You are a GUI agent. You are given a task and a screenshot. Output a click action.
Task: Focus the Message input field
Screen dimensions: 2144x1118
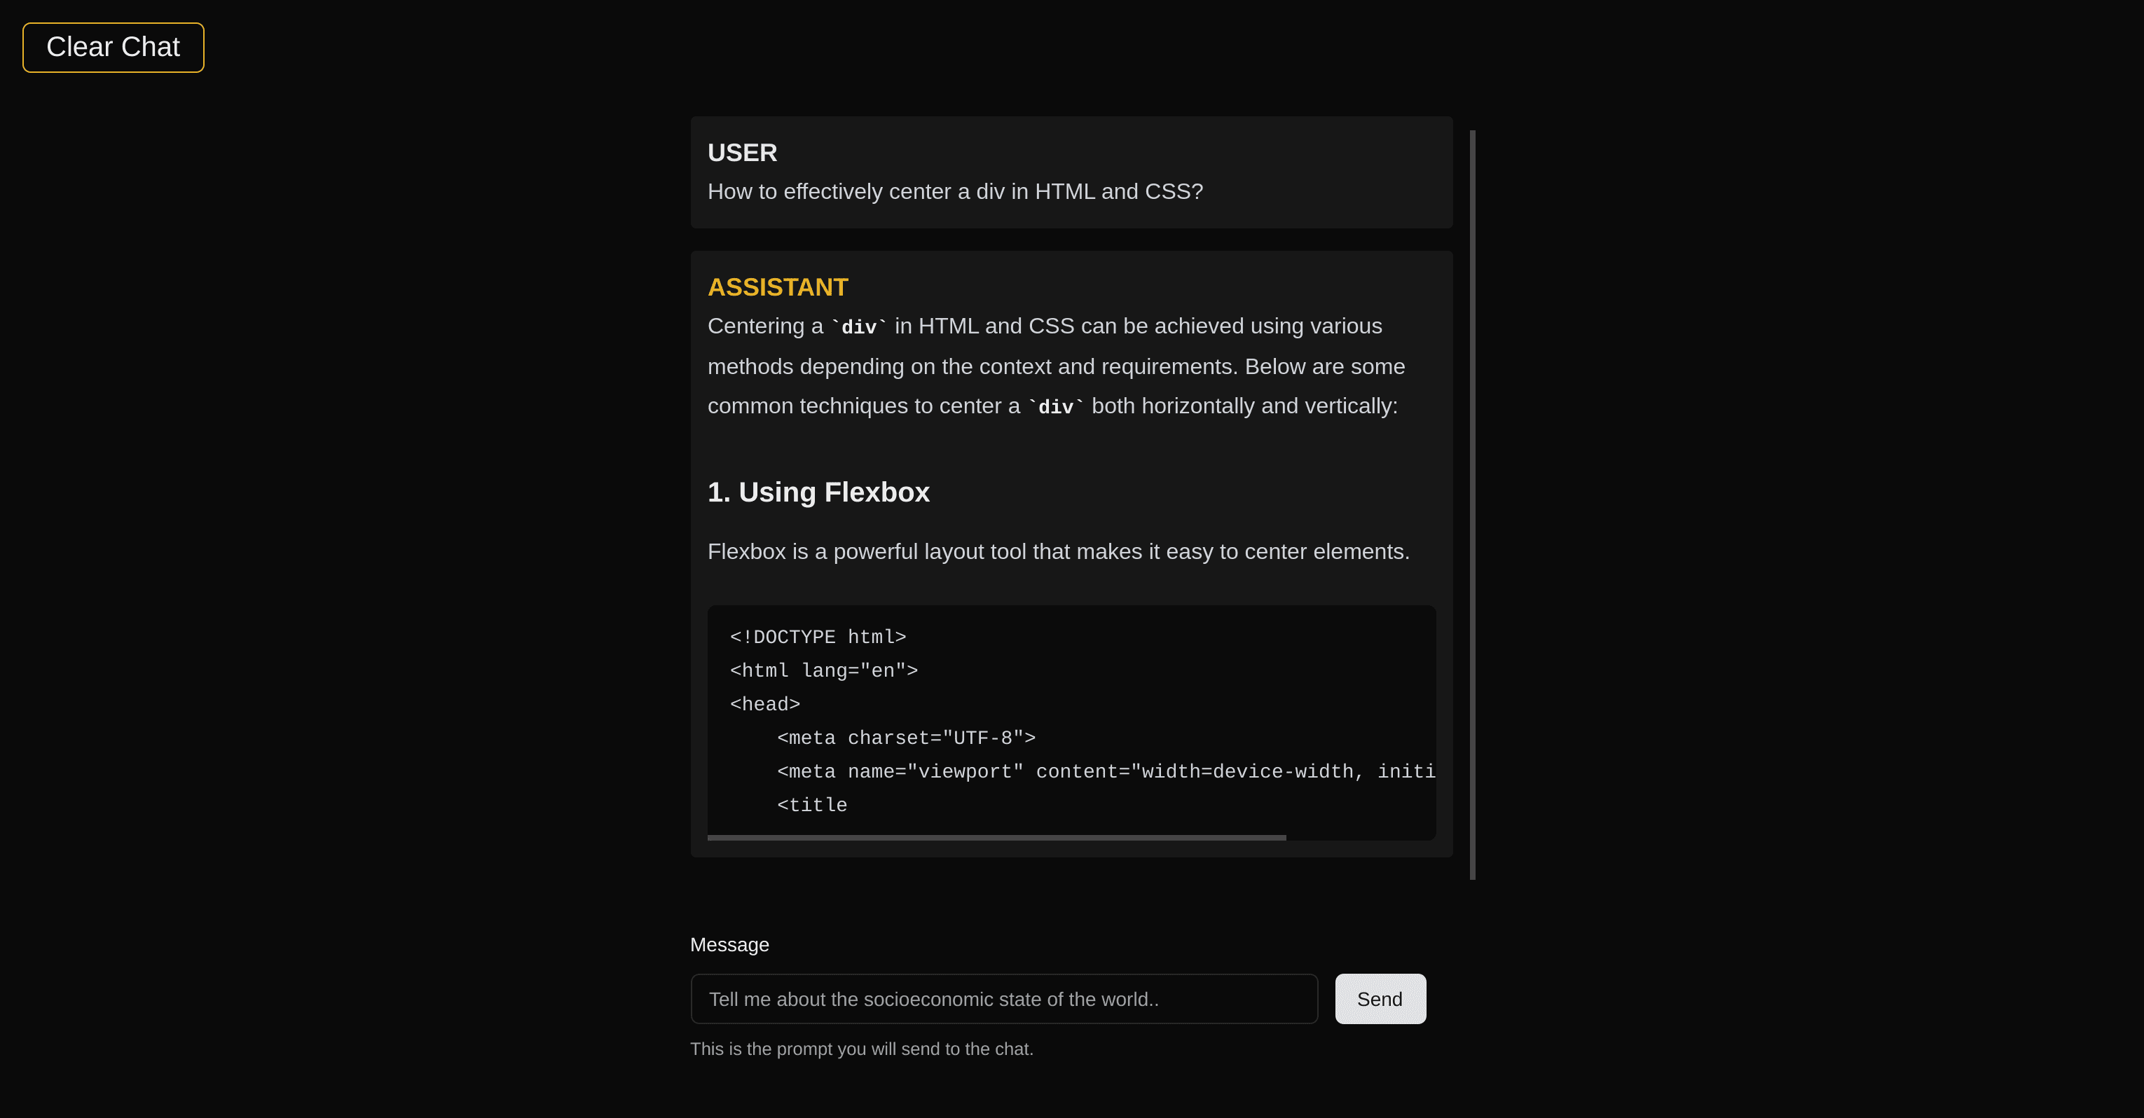coord(1004,999)
